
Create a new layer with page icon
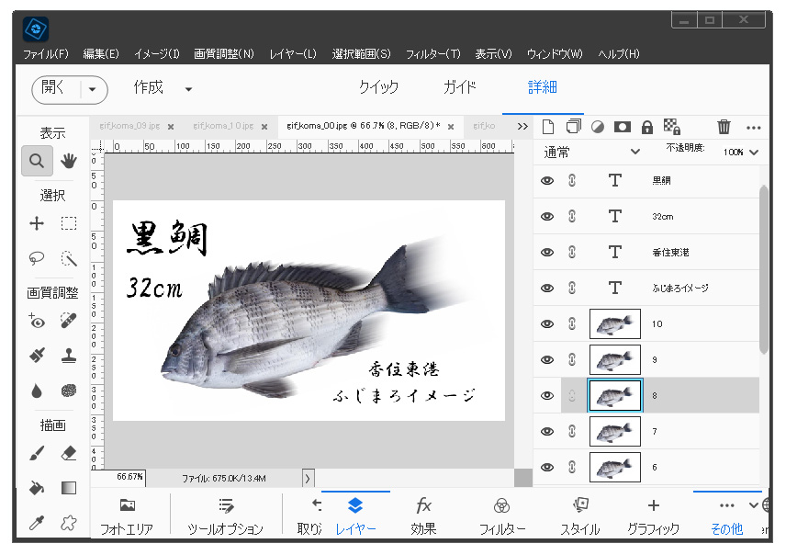[x=548, y=127]
